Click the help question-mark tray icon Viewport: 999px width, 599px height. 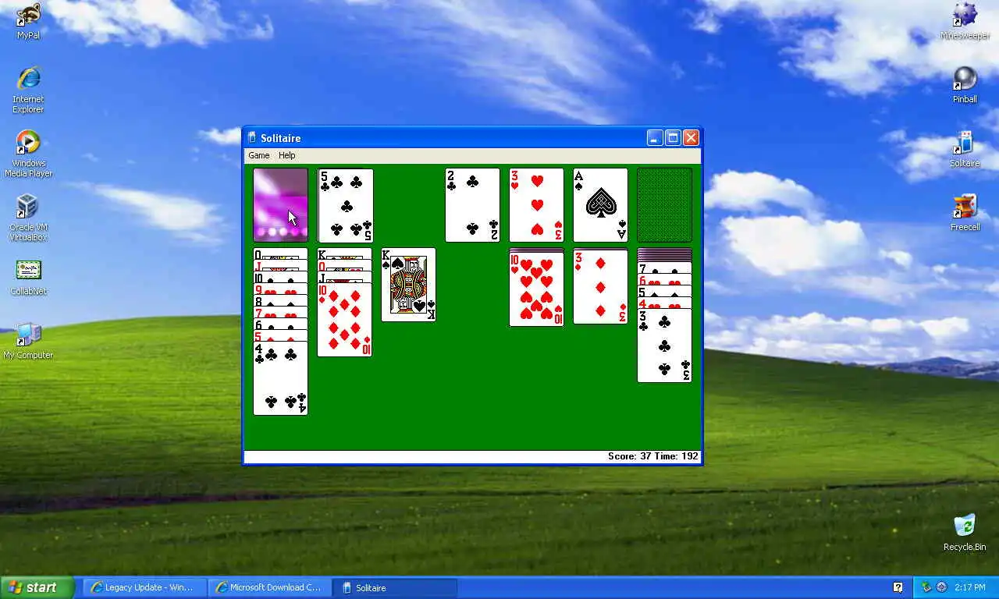pos(898,587)
